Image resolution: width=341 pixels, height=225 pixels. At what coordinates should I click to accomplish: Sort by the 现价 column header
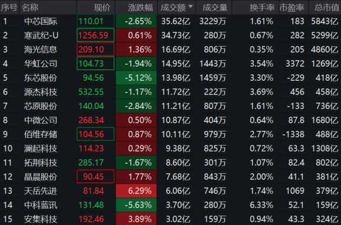coord(95,8)
